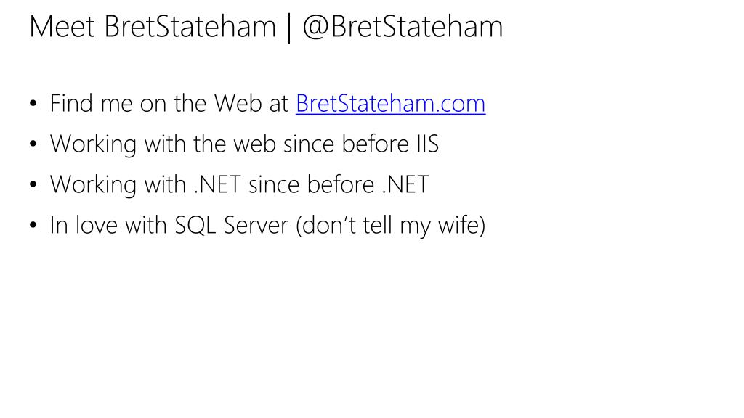Image resolution: width=744 pixels, height=418 pixels.
Task: Click the "SQL Server" text
Action: point(232,225)
